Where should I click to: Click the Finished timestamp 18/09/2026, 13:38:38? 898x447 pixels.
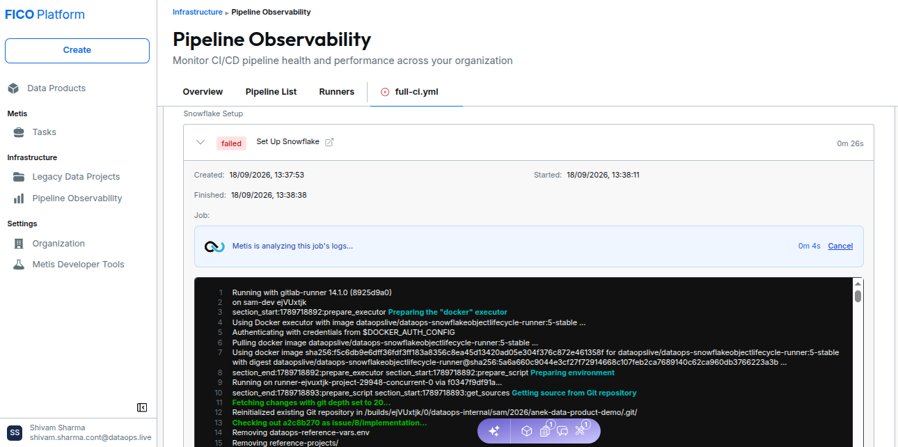click(269, 195)
